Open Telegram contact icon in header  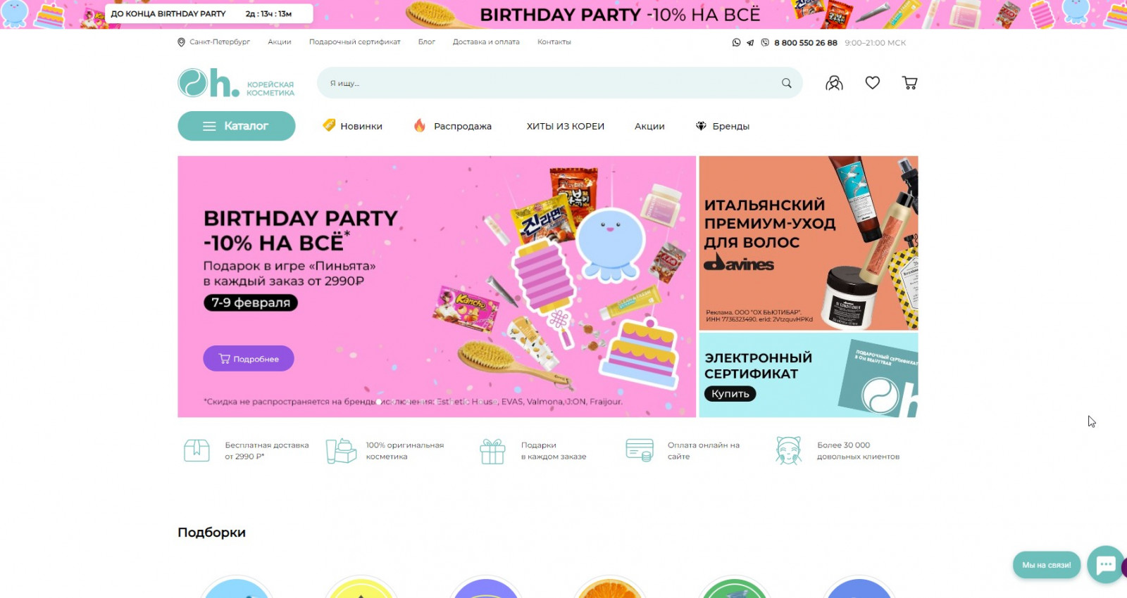(x=750, y=43)
